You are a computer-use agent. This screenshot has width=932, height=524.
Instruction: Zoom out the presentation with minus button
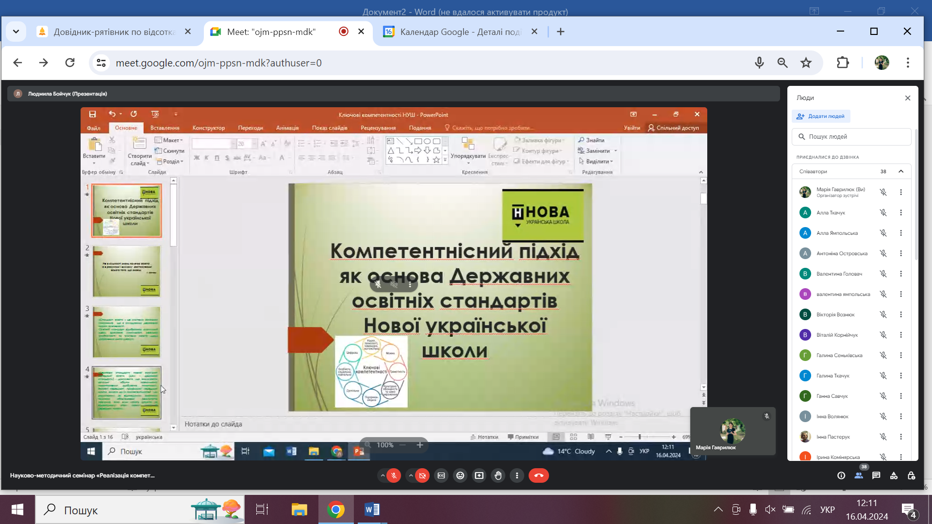tap(402, 445)
